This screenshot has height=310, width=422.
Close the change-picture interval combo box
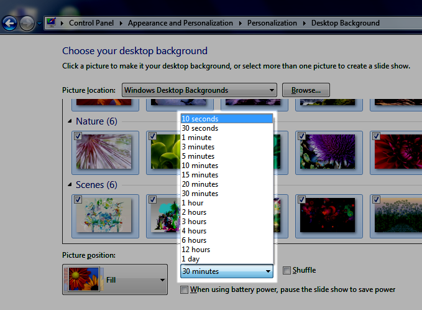(227, 271)
